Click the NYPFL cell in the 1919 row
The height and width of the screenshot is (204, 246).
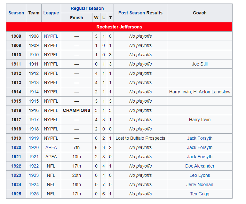point(51,138)
